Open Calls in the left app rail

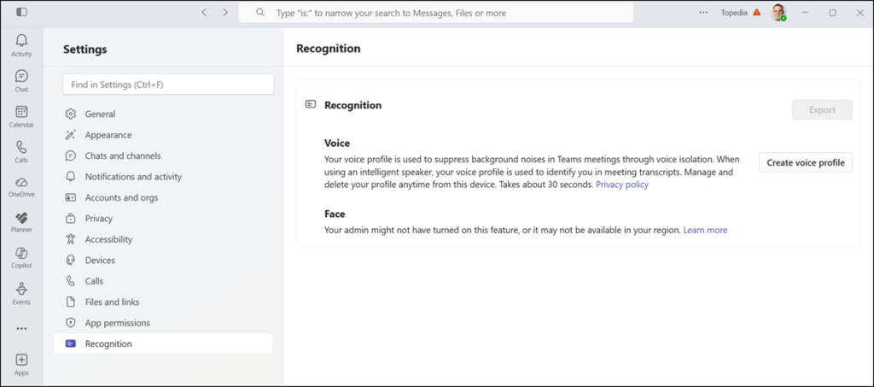pyautogui.click(x=21, y=152)
